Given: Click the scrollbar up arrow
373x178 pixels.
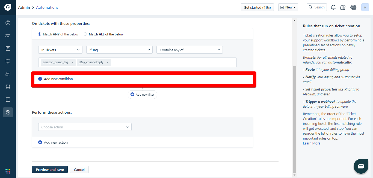Looking at the screenshot, I should tap(294, 20).
